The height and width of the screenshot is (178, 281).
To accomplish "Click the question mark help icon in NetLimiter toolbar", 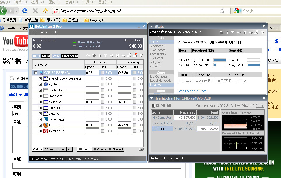I will tap(141, 56).
